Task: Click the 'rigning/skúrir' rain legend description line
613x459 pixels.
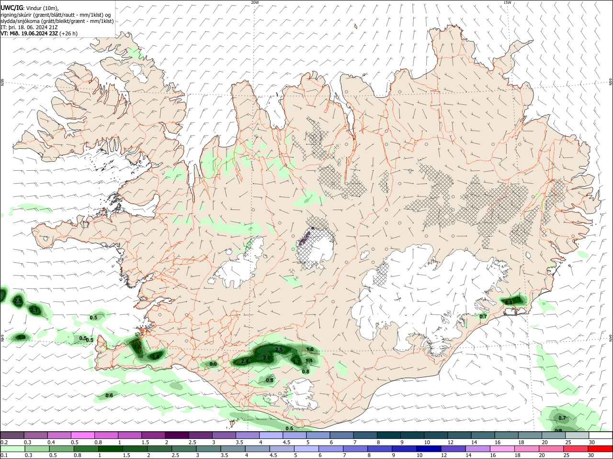Action: tap(55, 14)
